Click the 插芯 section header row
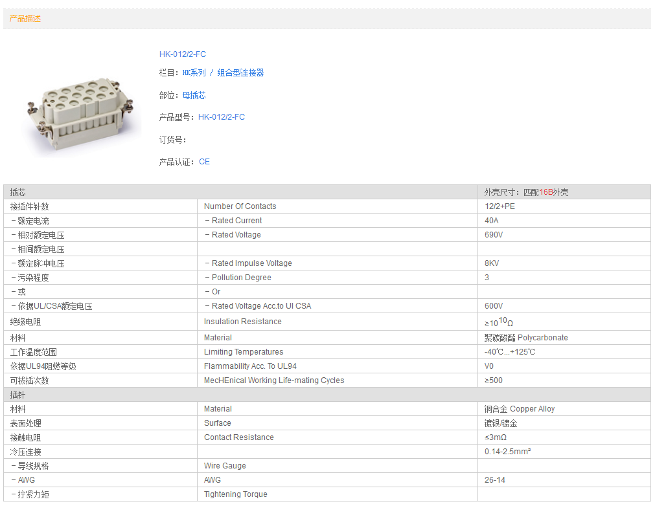The image size is (655, 506). tap(240, 192)
